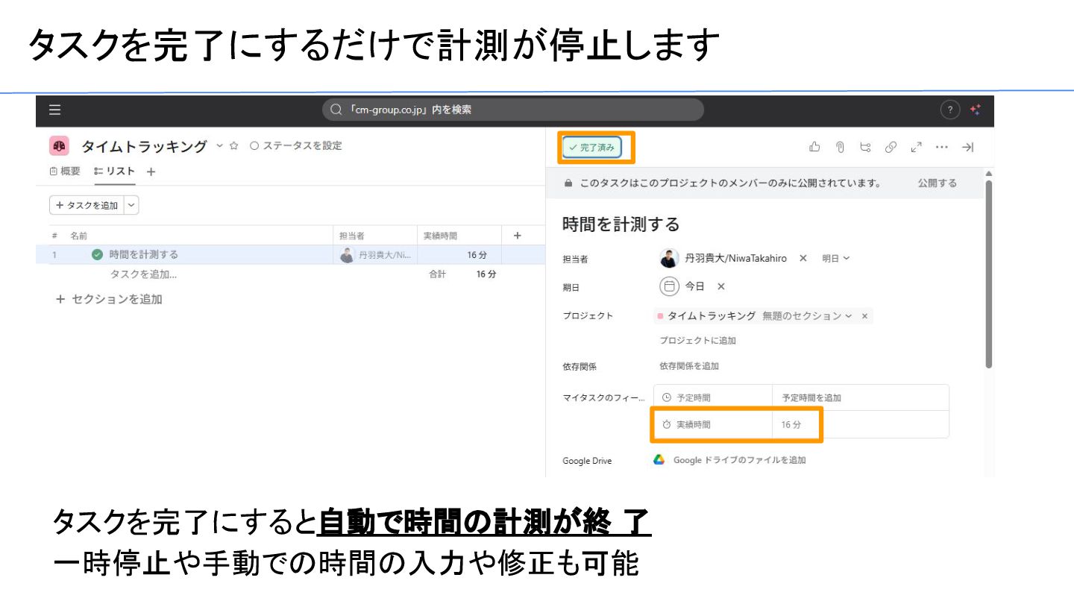Open the more actions ellipsis menu
This screenshot has height=604, width=1074.
942,147
